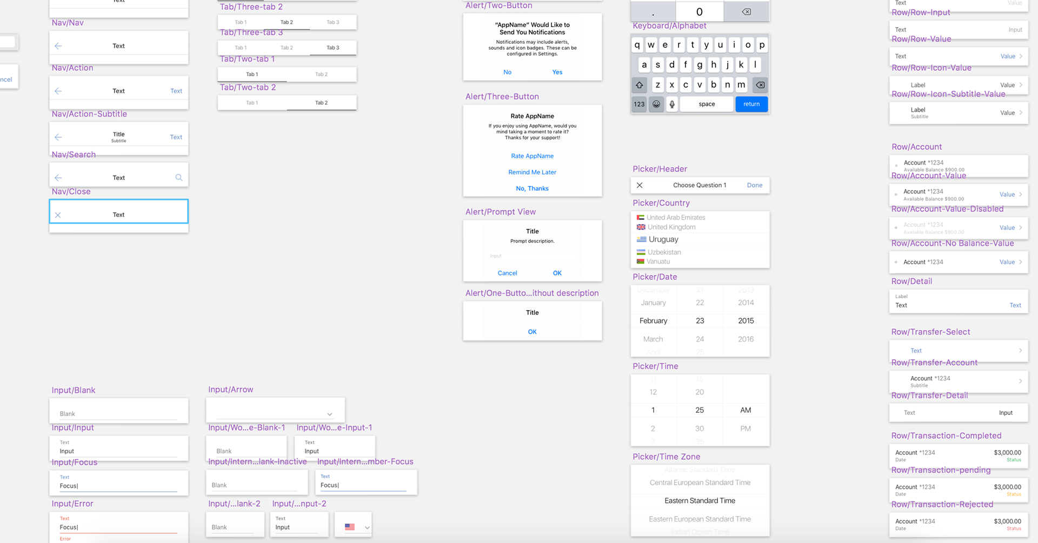Tap the microphone key on the keyboard
The image size is (1038, 543).
coord(672,104)
